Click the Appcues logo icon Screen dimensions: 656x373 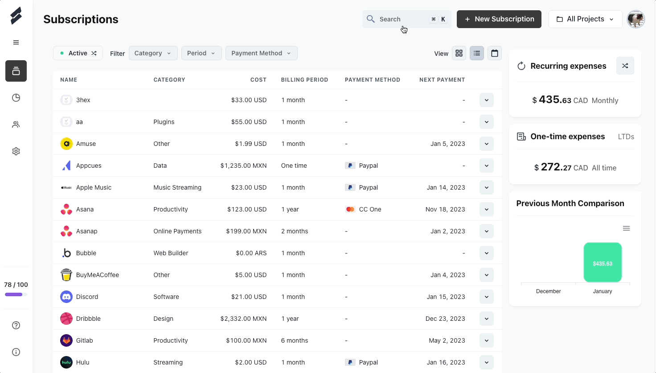(x=66, y=166)
